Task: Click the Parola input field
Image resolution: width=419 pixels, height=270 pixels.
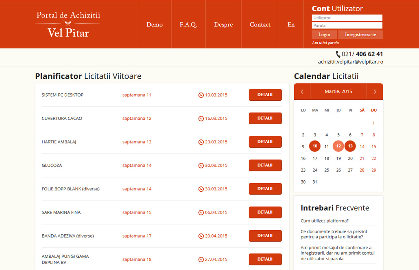Action: 347,25
